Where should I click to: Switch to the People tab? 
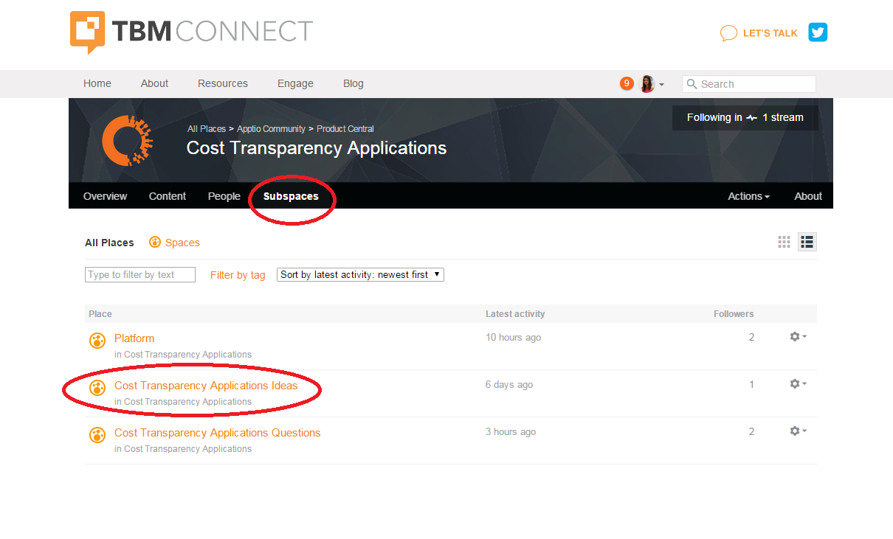224,196
